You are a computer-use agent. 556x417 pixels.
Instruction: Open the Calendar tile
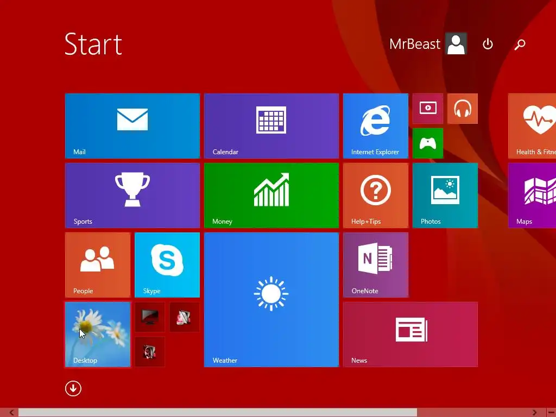pos(271,126)
